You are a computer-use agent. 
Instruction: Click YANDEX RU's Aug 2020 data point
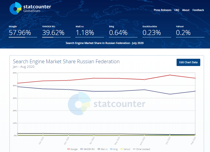(x=195, y=91)
